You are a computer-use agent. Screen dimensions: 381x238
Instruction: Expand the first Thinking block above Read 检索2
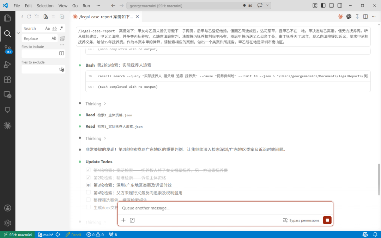coord(96,104)
